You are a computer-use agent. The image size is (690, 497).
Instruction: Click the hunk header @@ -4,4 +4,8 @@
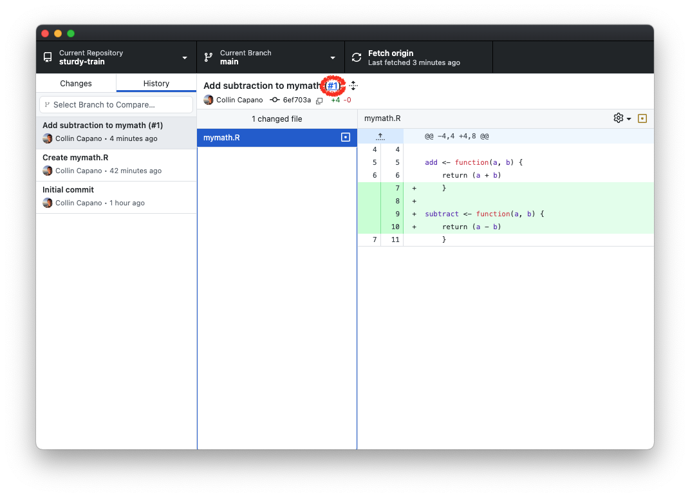[x=457, y=136]
